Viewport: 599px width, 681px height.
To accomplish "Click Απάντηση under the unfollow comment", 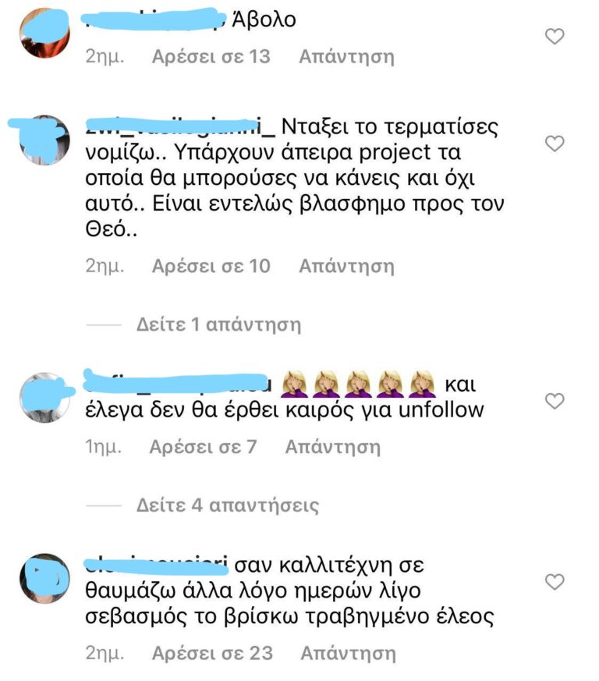I will [x=333, y=447].
